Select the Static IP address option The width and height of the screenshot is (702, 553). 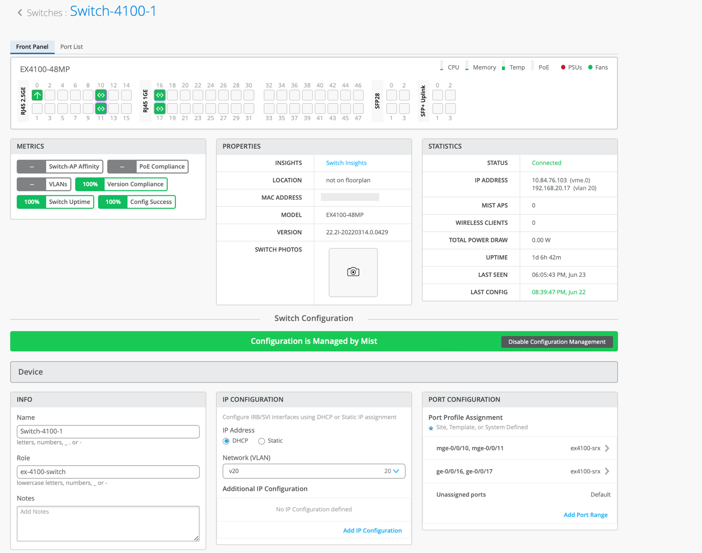pyautogui.click(x=262, y=441)
